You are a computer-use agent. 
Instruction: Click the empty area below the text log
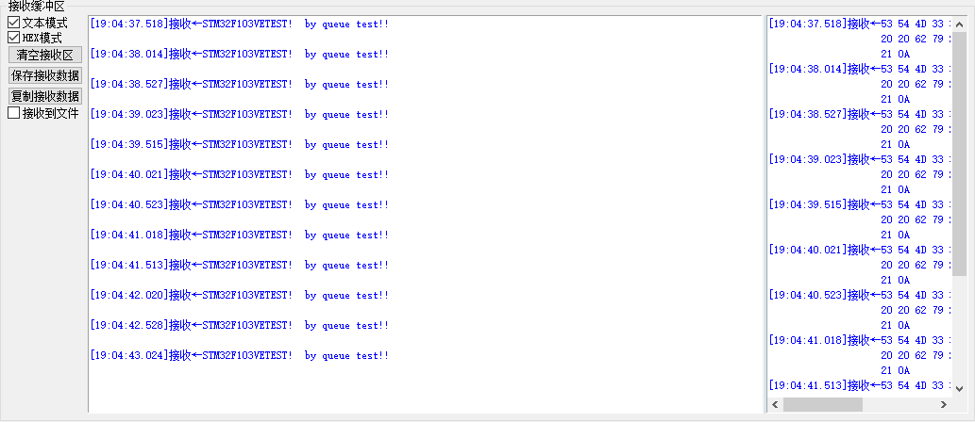425,388
